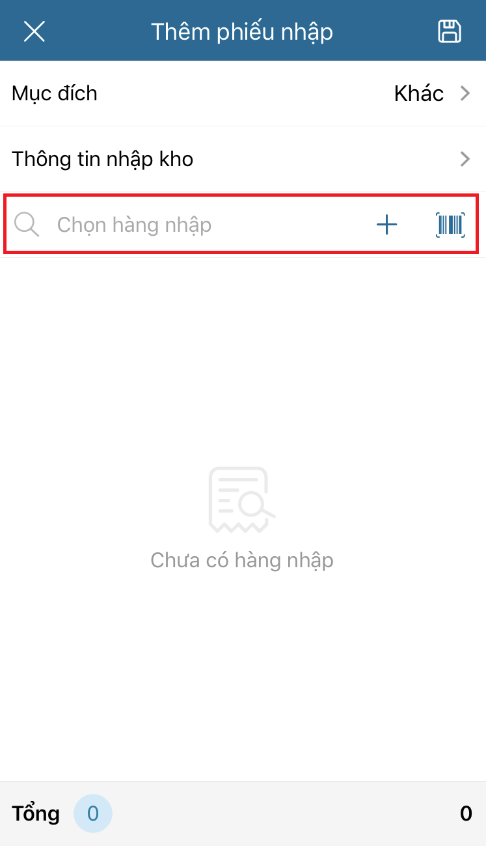Tap the total amount 0 on right
Screen dimensions: 486x846
(x=466, y=813)
